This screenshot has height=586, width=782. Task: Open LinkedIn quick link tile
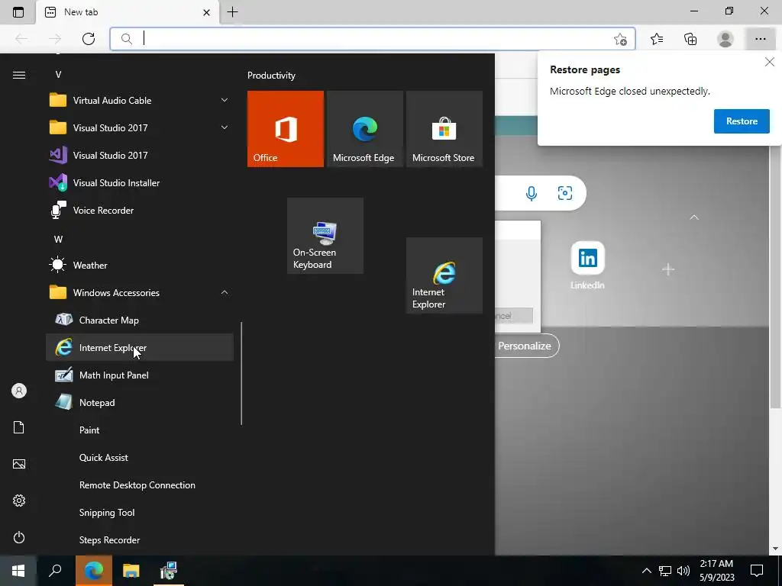(x=587, y=265)
